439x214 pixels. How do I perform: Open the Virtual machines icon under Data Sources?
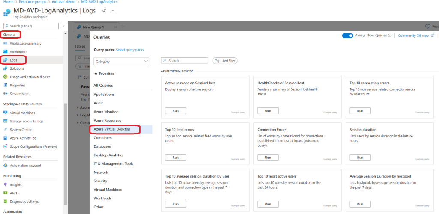6,113
